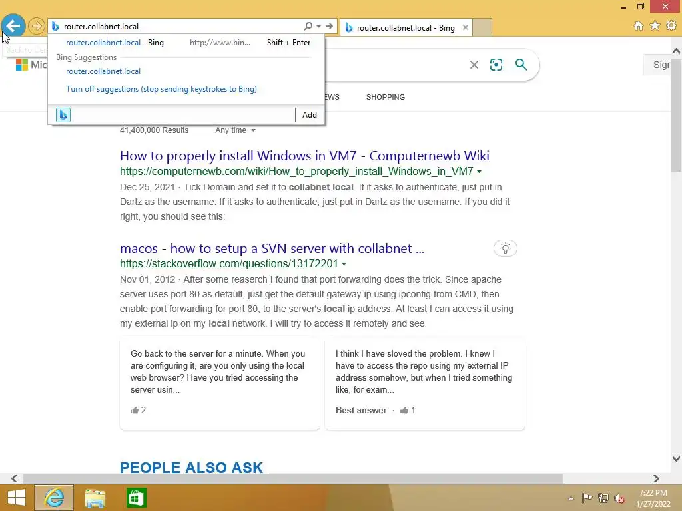Click Add search provider button
The height and width of the screenshot is (511, 682).
pyautogui.click(x=309, y=115)
